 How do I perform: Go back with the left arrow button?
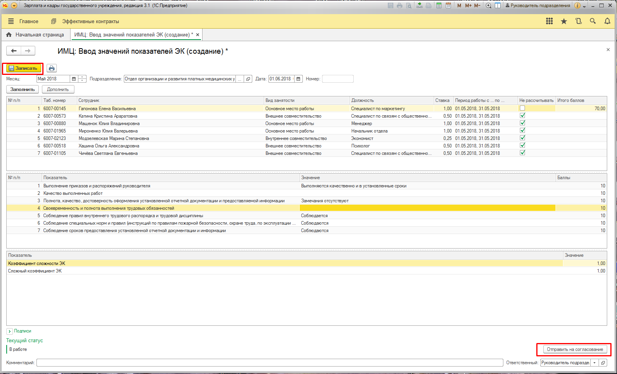click(x=14, y=51)
